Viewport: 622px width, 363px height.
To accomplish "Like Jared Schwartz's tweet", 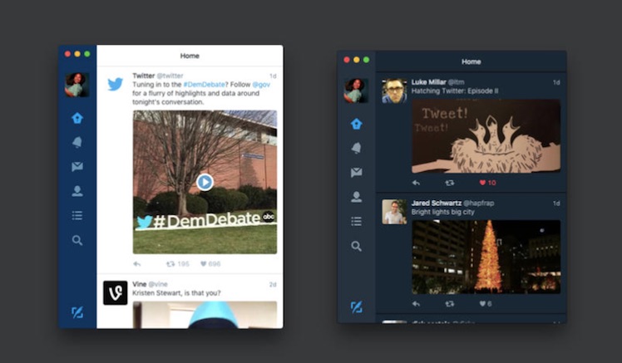I will (484, 304).
